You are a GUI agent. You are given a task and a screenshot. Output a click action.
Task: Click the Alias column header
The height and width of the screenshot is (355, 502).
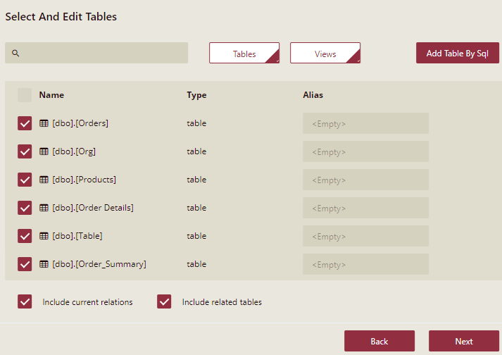313,95
